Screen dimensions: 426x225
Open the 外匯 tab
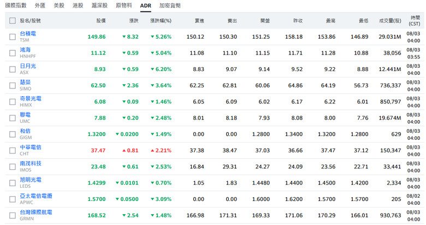[40, 5]
